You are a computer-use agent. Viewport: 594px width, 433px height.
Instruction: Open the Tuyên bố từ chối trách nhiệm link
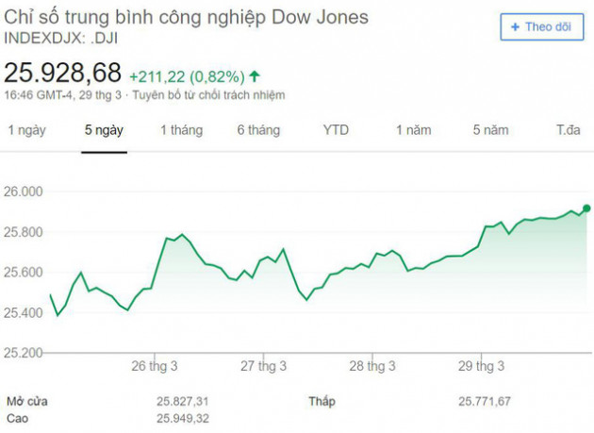pos(208,95)
